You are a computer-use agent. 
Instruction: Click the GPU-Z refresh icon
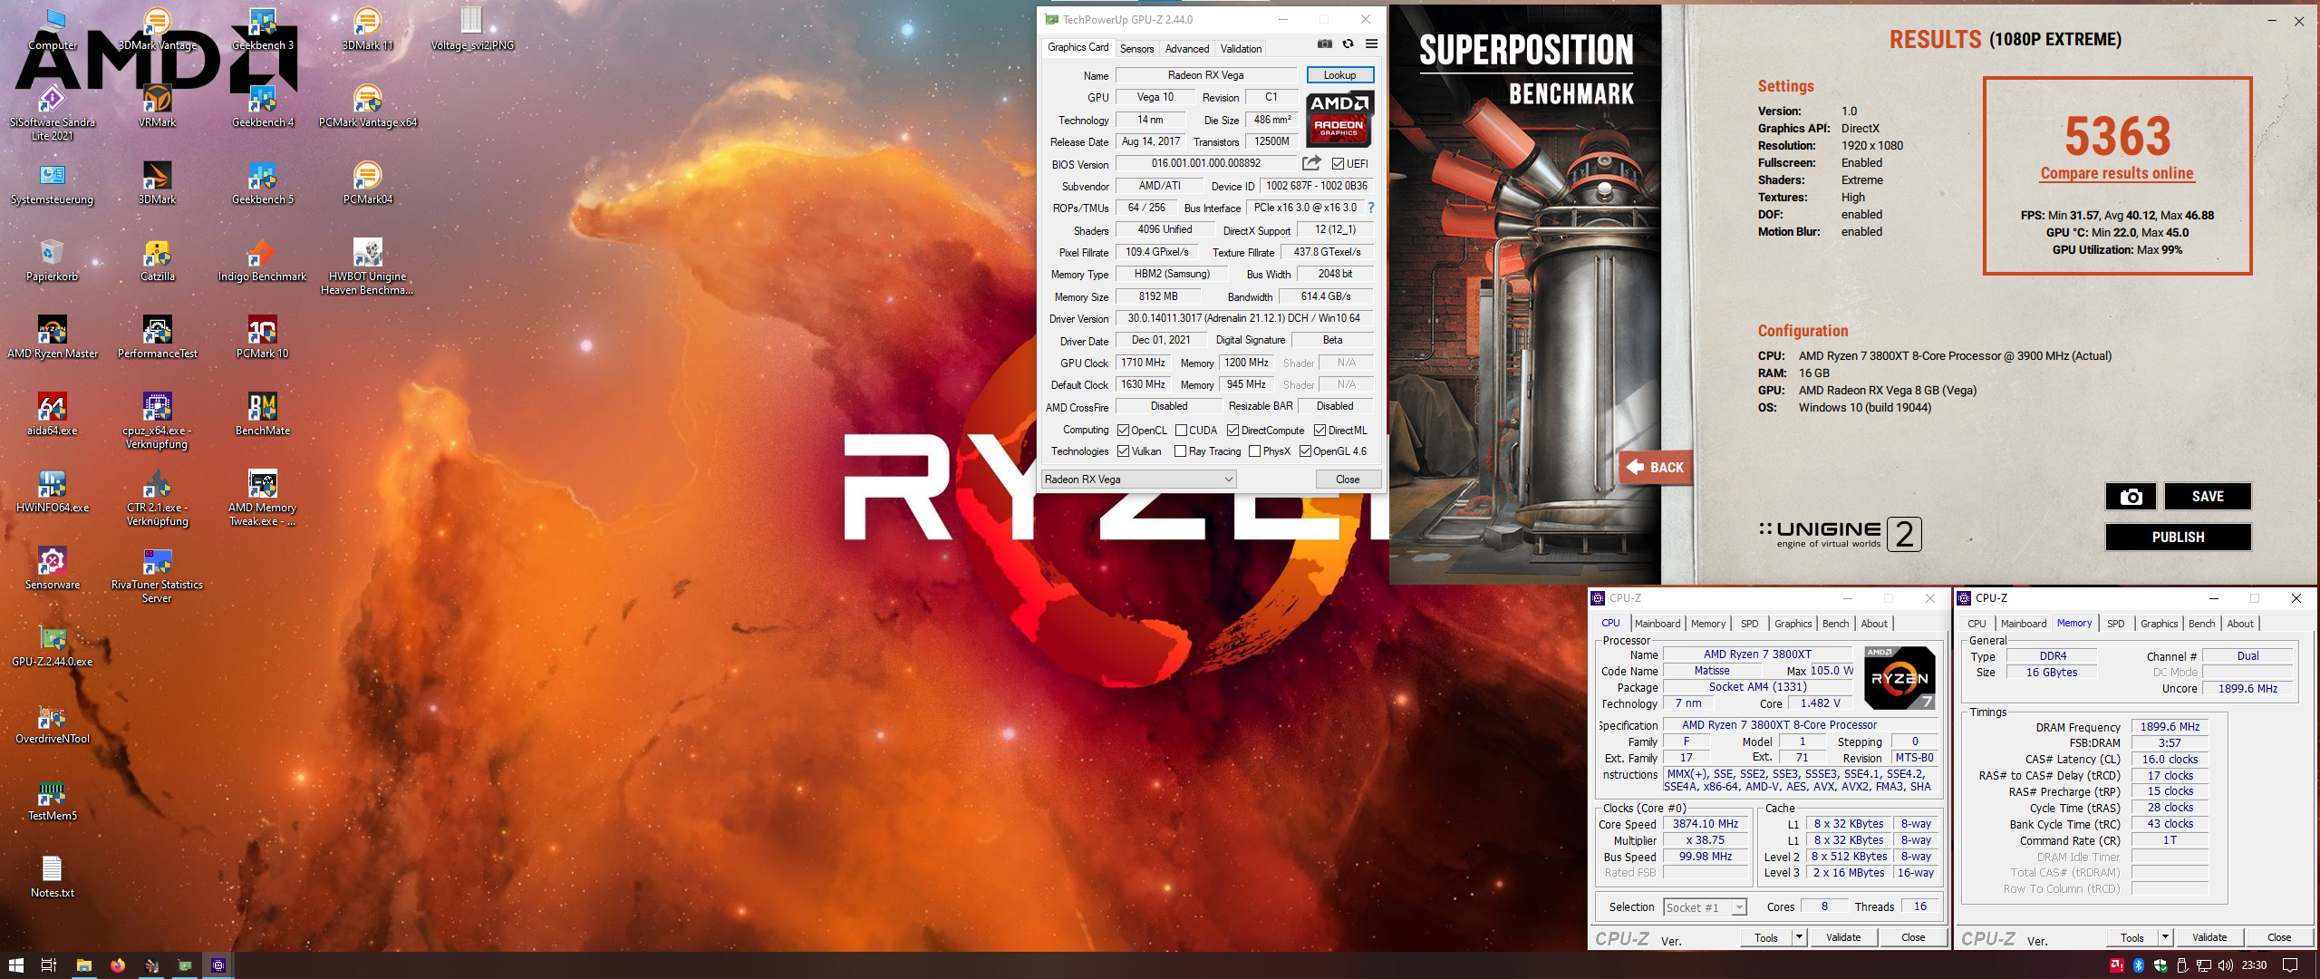[x=1348, y=44]
